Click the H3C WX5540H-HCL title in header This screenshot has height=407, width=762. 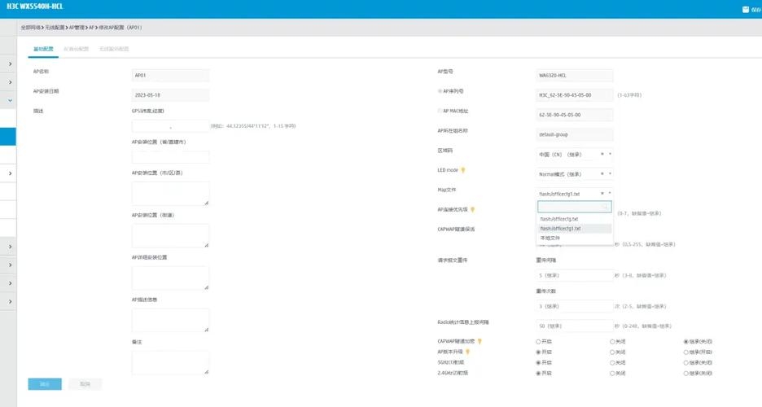(34, 7)
